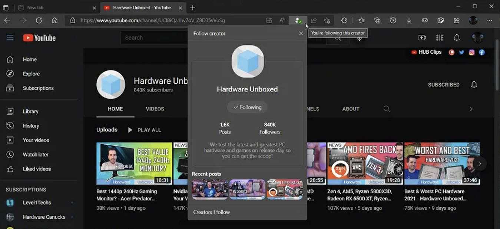Open Subscriptions in YouTube sidebar
This screenshot has height=229, width=500.
click(x=39, y=88)
